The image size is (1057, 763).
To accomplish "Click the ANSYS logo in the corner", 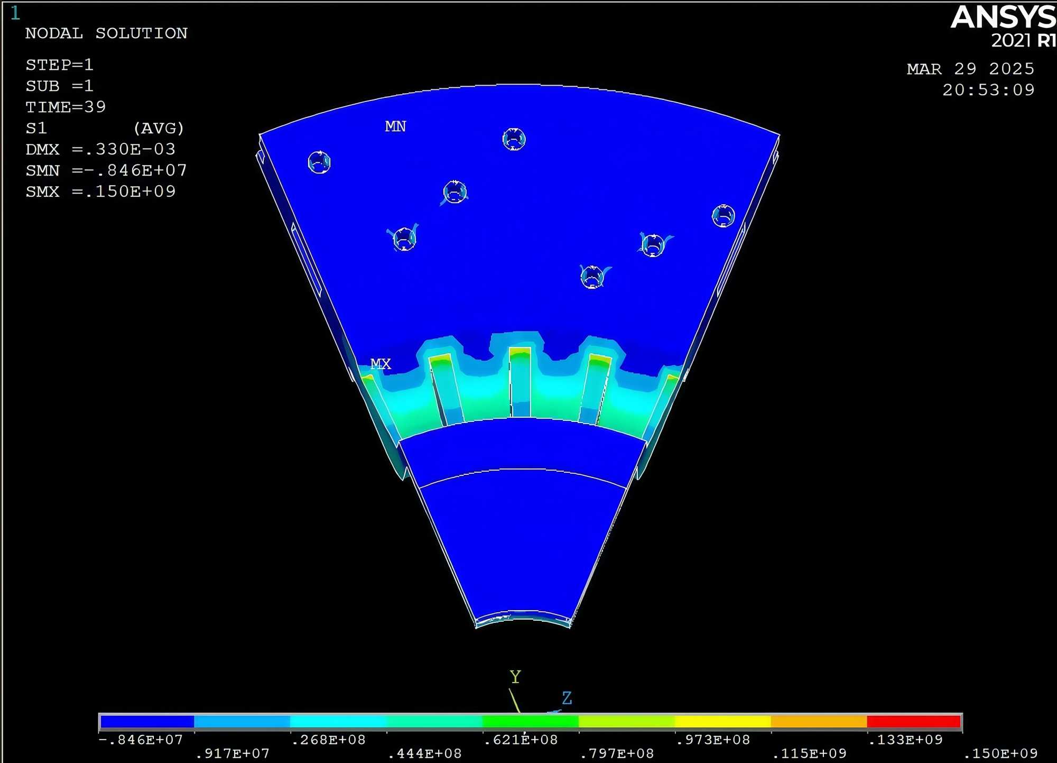I will pos(1003,17).
